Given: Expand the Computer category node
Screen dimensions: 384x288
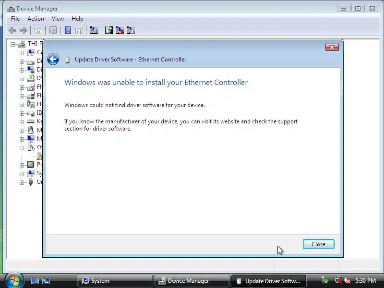Looking at the screenshot, I should (22, 53).
